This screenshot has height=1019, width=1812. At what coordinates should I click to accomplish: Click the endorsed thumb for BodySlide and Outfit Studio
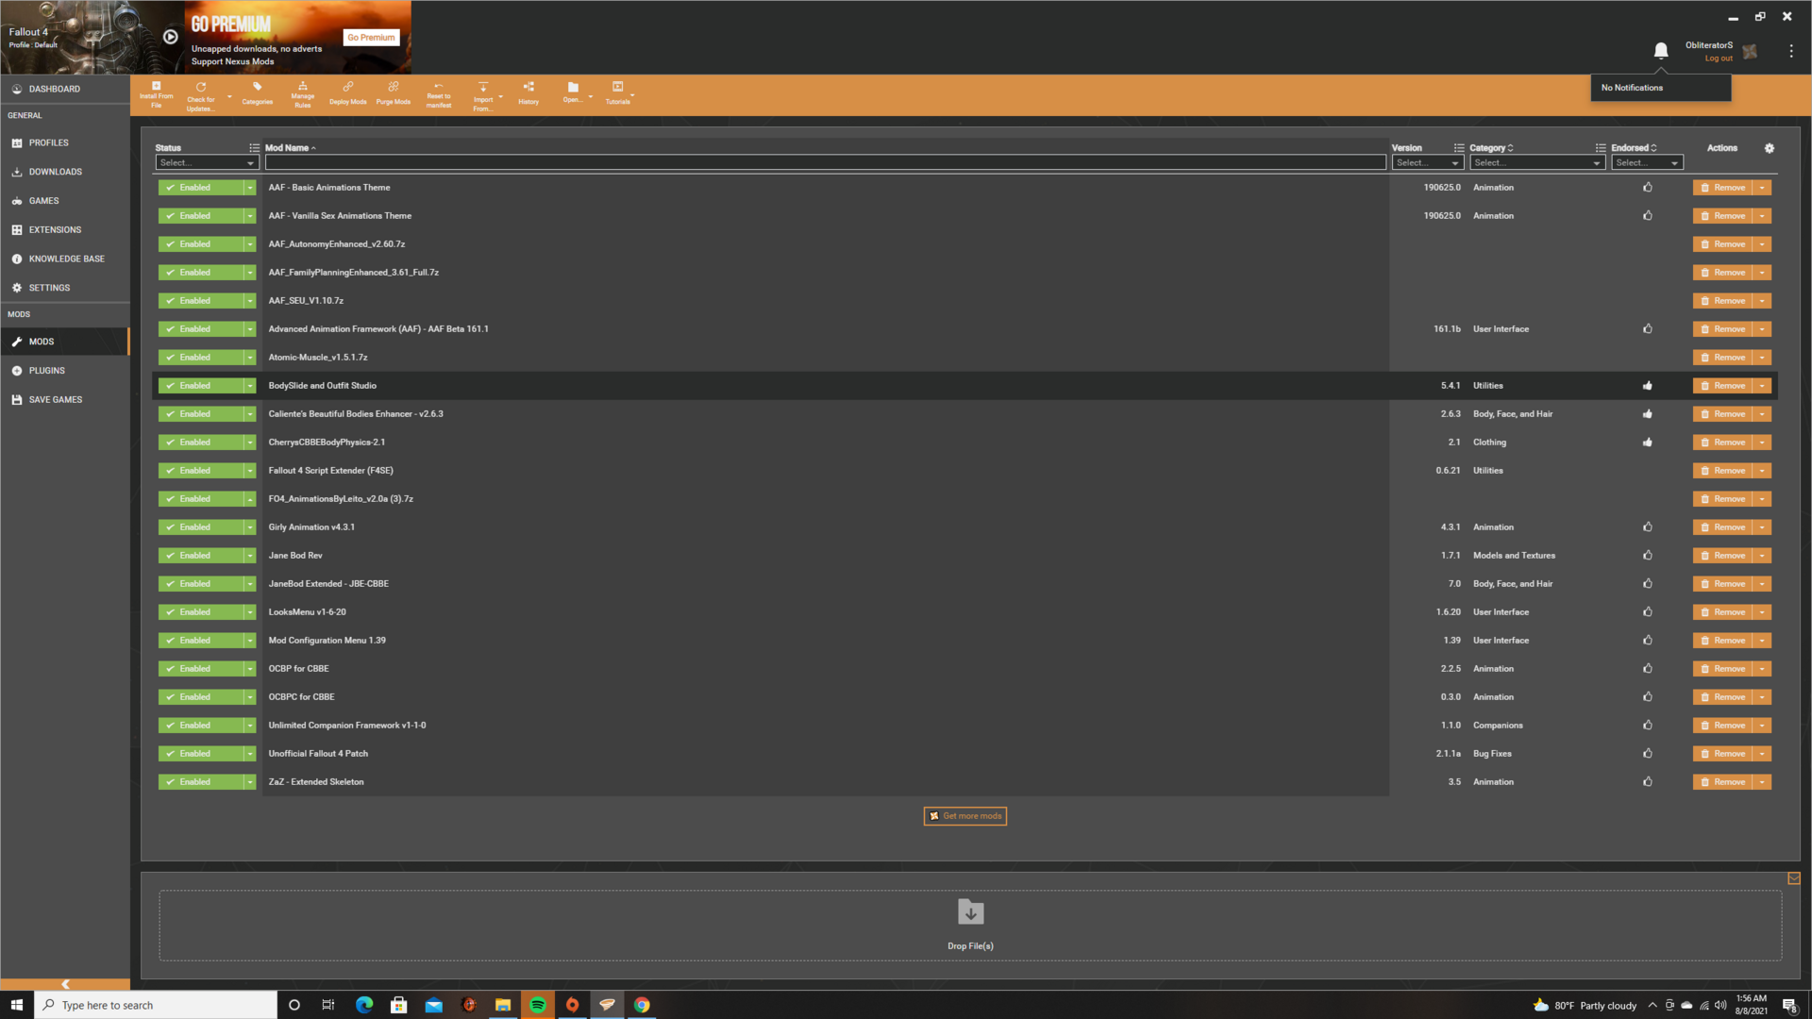pyautogui.click(x=1648, y=386)
